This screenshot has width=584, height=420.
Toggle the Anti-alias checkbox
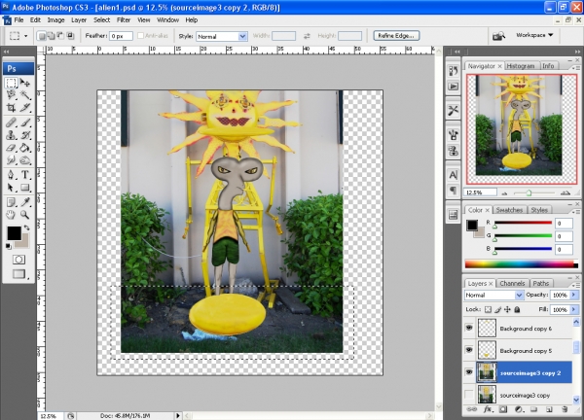140,36
